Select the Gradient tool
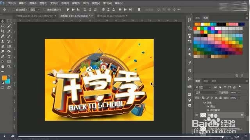 [x=9, y=46]
